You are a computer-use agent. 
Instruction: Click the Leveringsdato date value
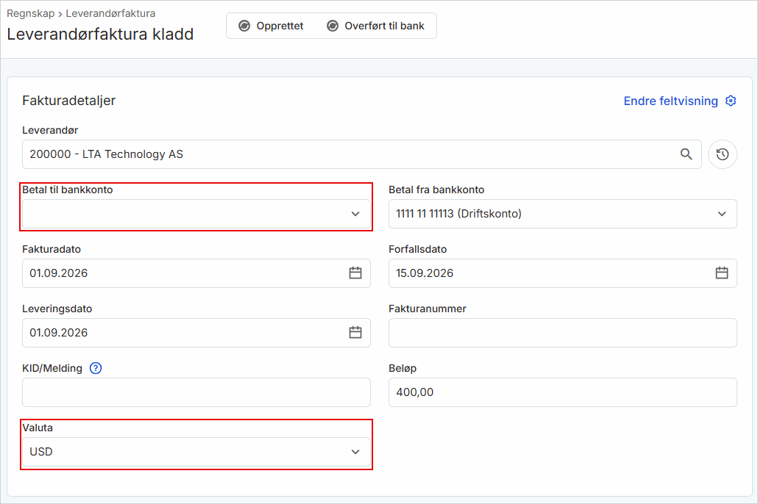(x=58, y=333)
